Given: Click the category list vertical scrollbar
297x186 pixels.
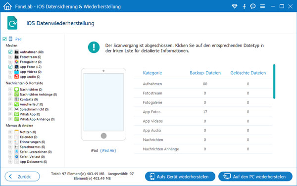Looking at the screenshot, I should (x=274, y=81).
